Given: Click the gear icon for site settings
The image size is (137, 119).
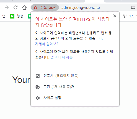Looking at the screenshot, I should [x=38, y=98].
